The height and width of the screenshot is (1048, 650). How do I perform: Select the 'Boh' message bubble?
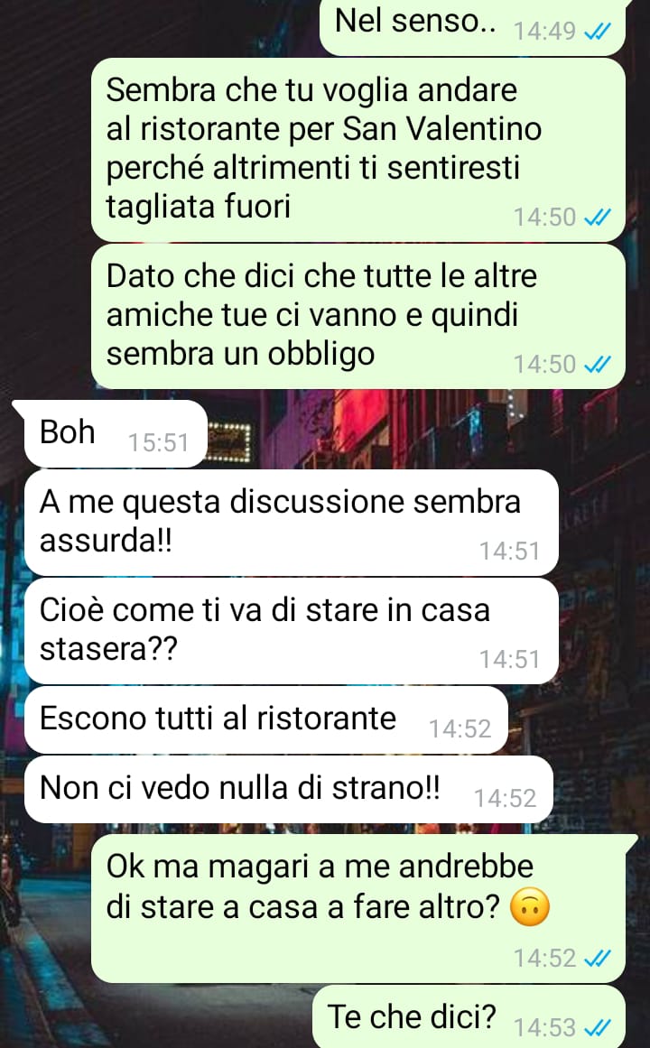(111, 434)
